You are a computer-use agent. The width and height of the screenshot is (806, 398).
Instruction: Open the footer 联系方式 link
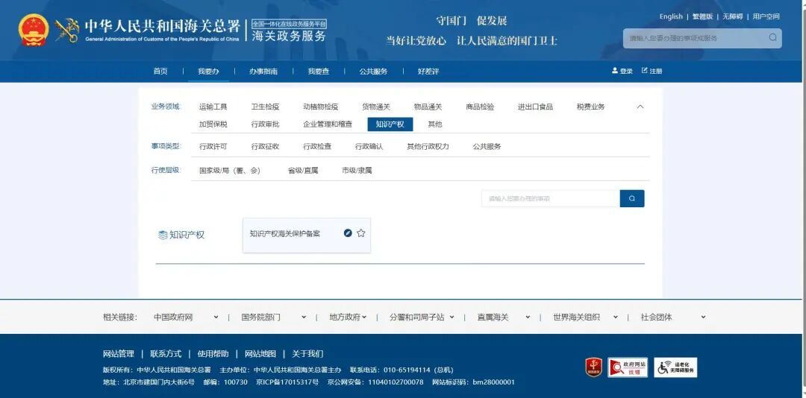pyautogui.click(x=166, y=354)
